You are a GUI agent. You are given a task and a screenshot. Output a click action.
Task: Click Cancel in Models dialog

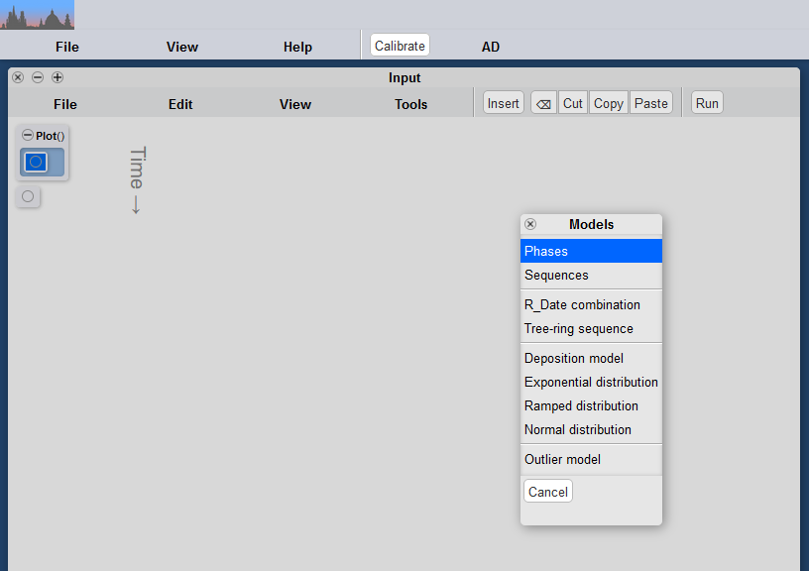[x=547, y=492]
